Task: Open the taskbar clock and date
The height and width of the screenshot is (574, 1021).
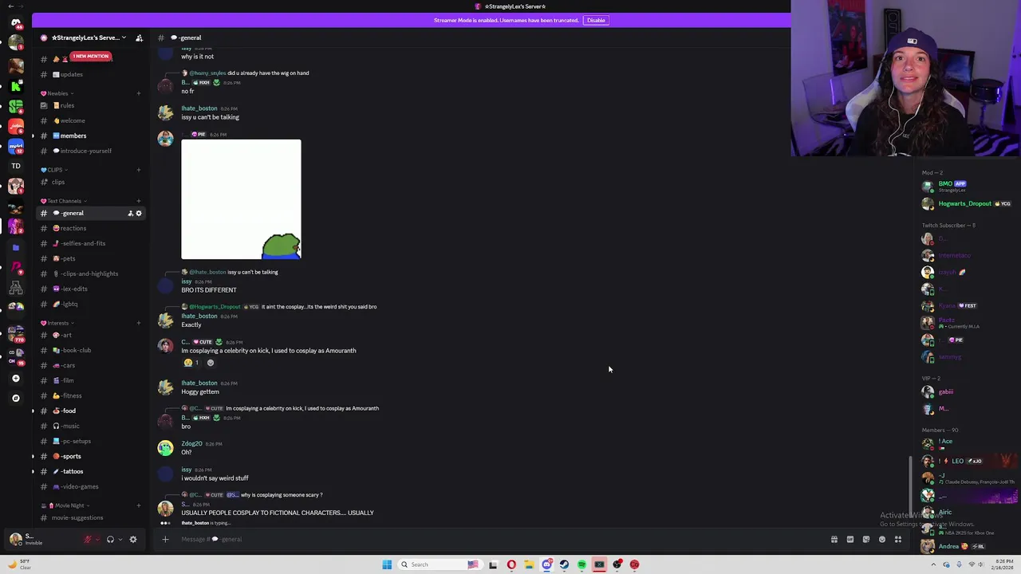Action: tap(1003, 564)
